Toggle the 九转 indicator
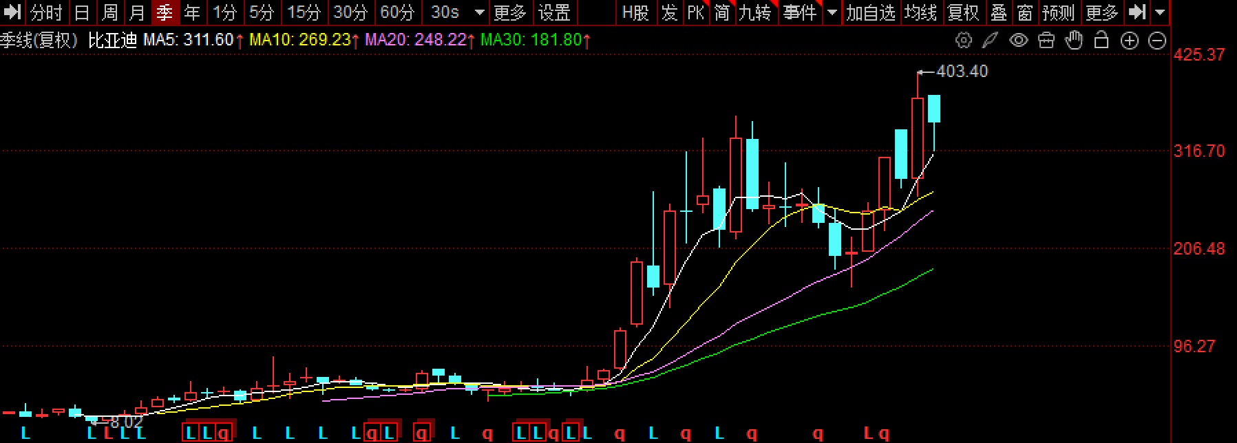1237x443 pixels. click(754, 12)
